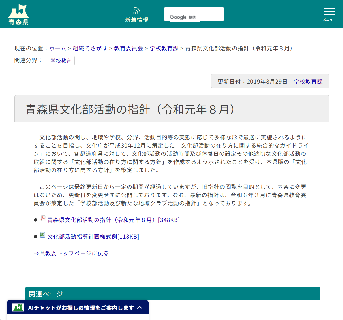Visit the 学校教育課 page link
Viewport: 343px width, 320px height.
(x=164, y=48)
